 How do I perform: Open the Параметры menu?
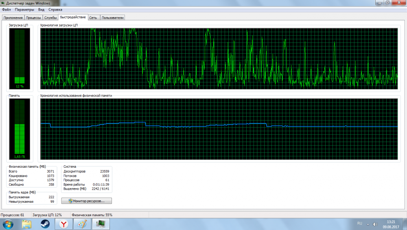coord(25,9)
